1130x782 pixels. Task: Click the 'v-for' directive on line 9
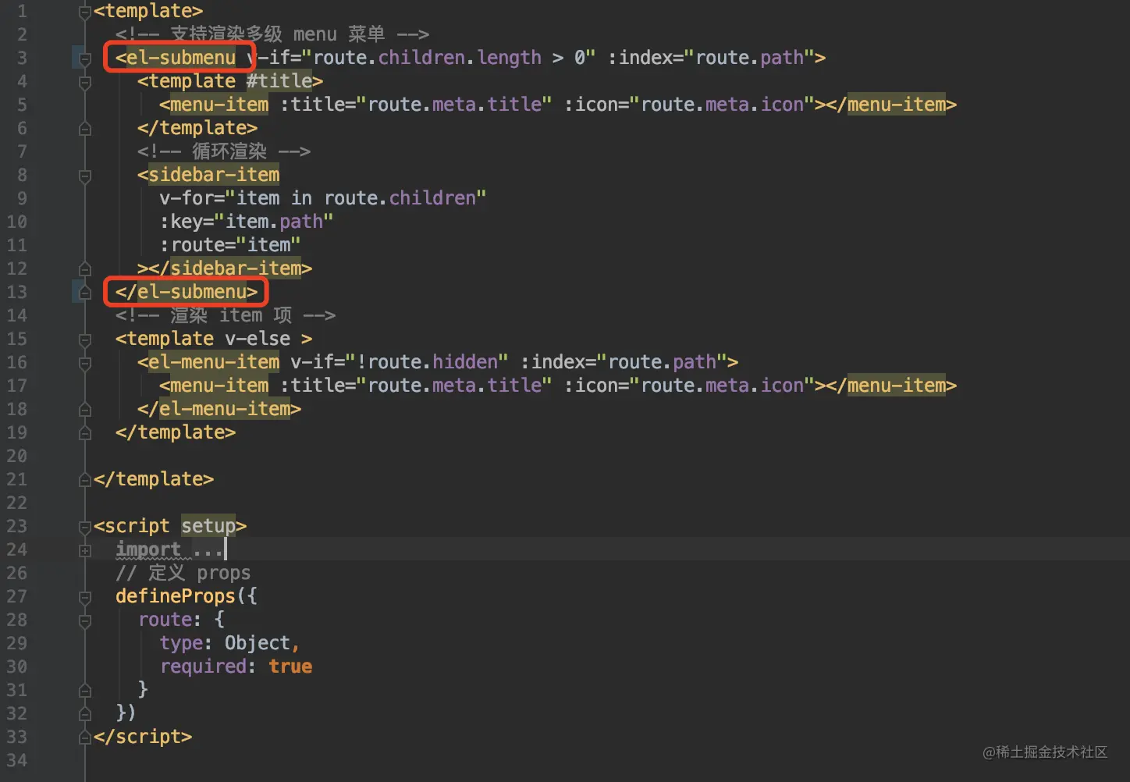tap(187, 198)
